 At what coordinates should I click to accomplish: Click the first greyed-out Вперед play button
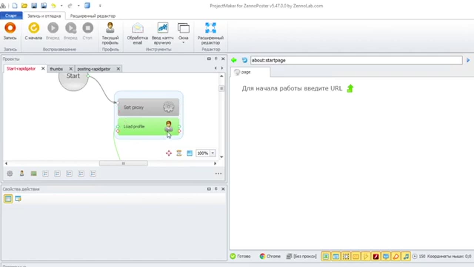click(53, 31)
